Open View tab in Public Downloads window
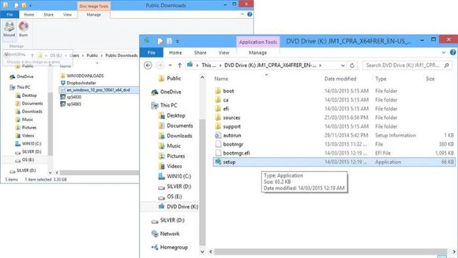This screenshot has height=258, width=458. tap(67, 14)
